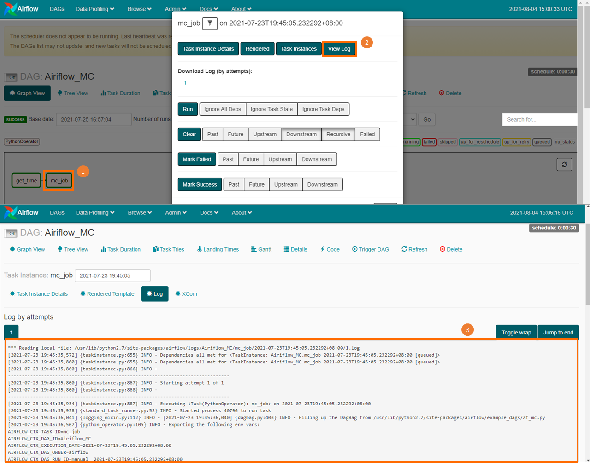Toggle Future option in the Clear row
Viewport: 590px width, 463px height.
click(236, 134)
